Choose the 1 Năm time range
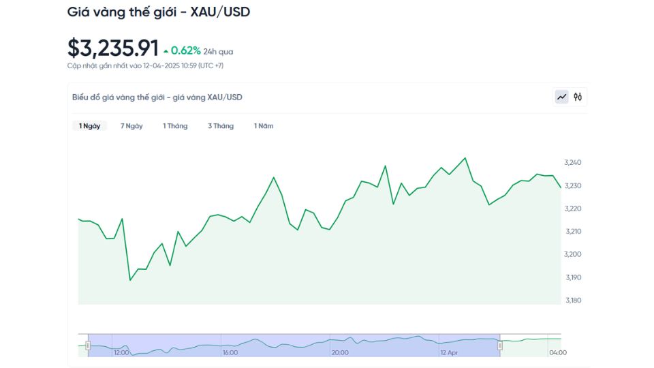 (264, 126)
